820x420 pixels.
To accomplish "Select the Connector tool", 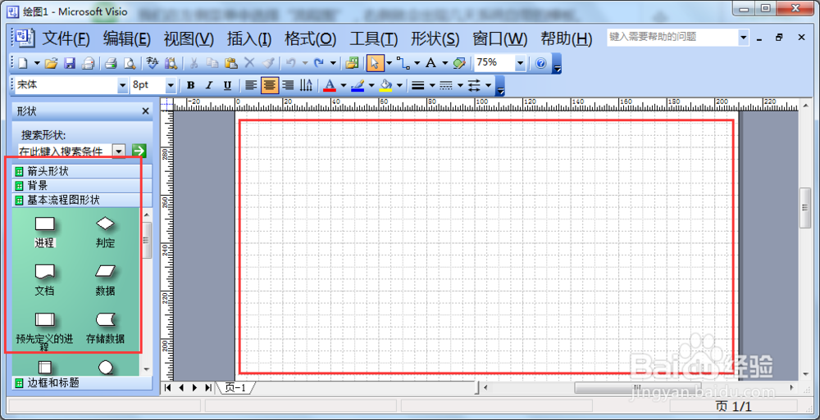I will point(403,63).
